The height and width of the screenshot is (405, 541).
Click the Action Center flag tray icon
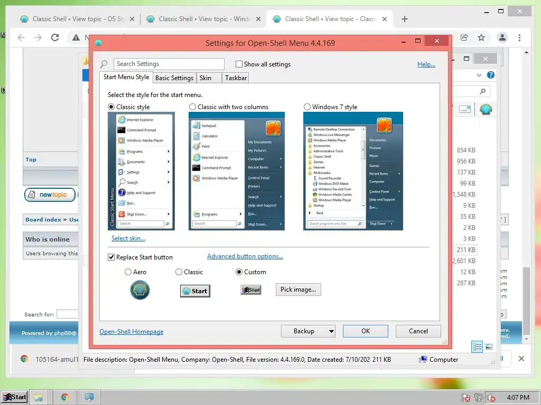click(465, 398)
